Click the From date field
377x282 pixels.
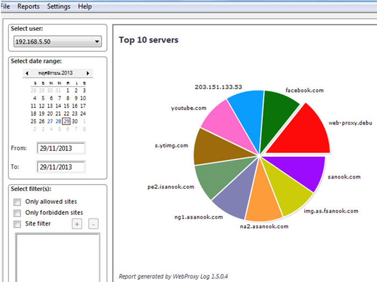61,149
